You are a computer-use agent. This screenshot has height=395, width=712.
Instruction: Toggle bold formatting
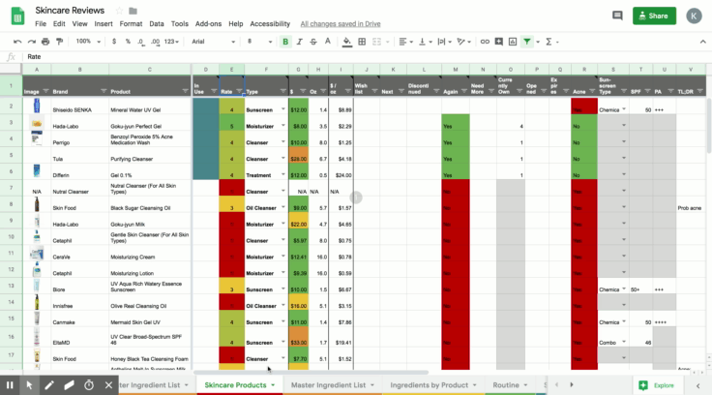pyautogui.click(x=285, y=42)
